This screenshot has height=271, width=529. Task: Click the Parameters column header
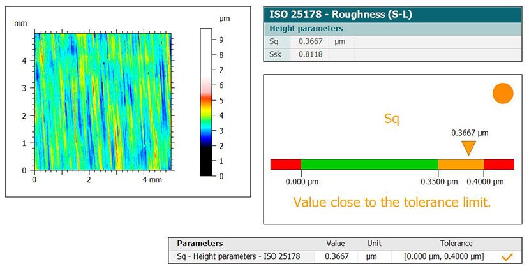pos(200,244)
